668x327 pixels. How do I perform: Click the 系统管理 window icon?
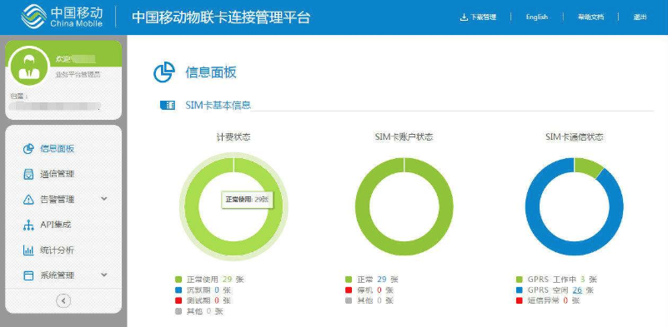[x=28, y=275]
